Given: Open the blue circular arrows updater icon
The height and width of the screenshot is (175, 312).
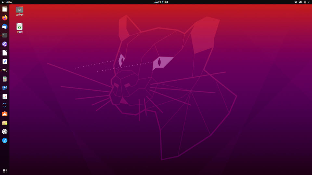Looking at the screenshot, I should coord(5,105).
